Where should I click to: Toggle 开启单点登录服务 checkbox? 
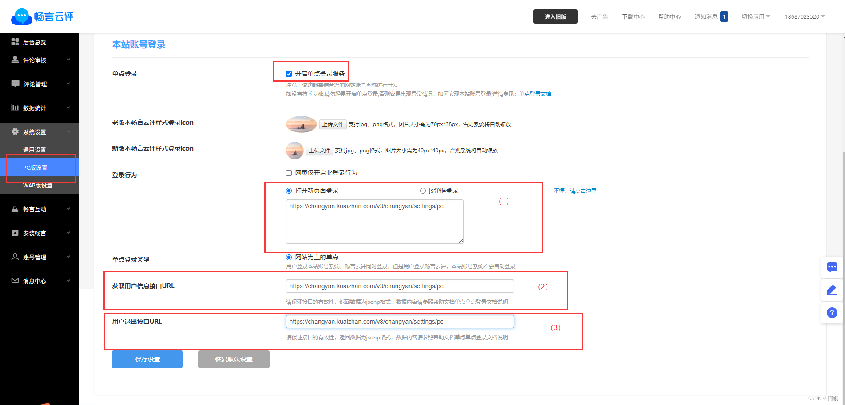coord(289,74)
